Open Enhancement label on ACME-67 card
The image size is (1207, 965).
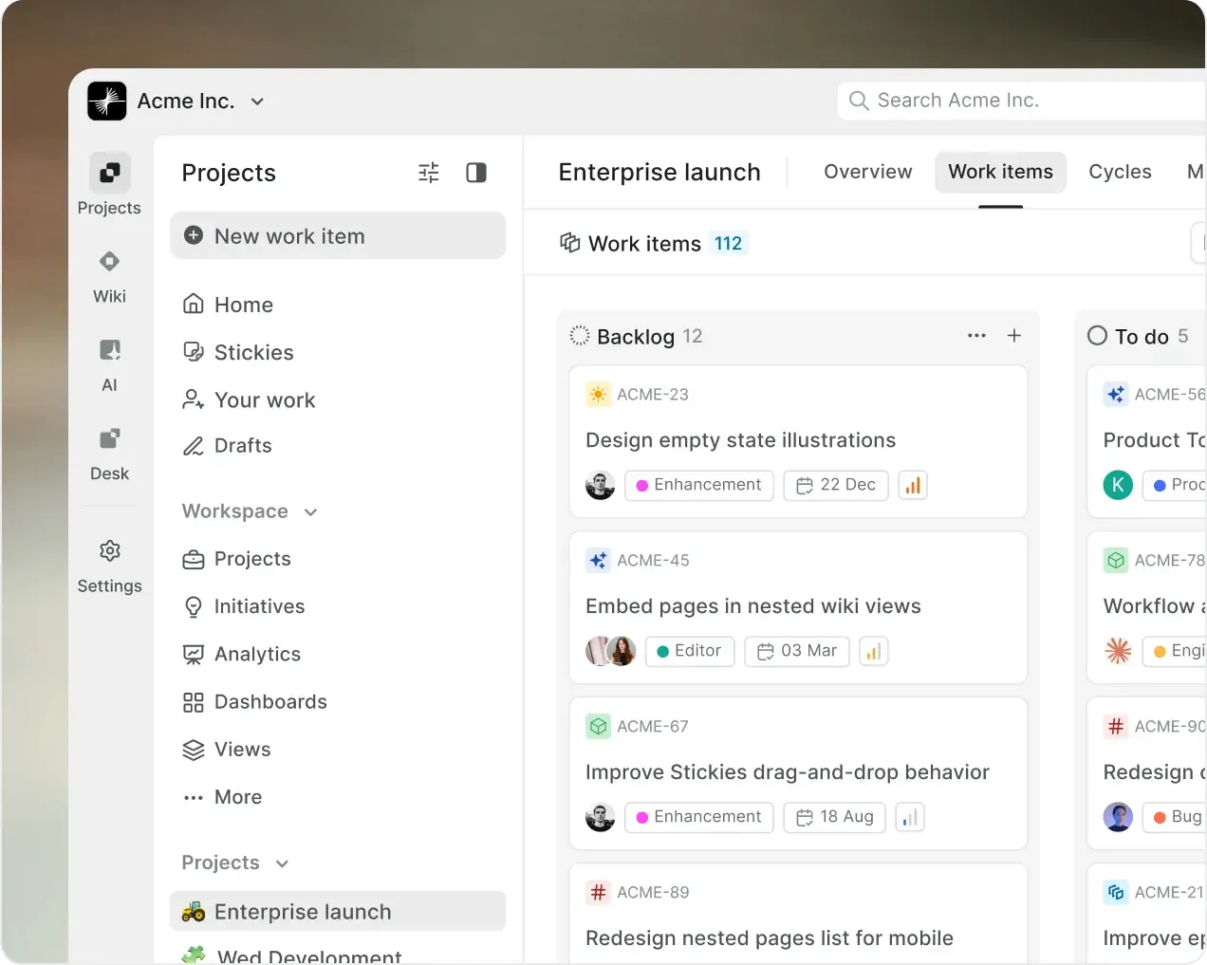tap(698, 817)
